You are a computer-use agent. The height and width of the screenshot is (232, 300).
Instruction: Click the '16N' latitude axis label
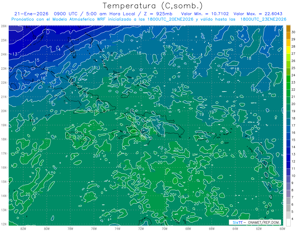3,167
